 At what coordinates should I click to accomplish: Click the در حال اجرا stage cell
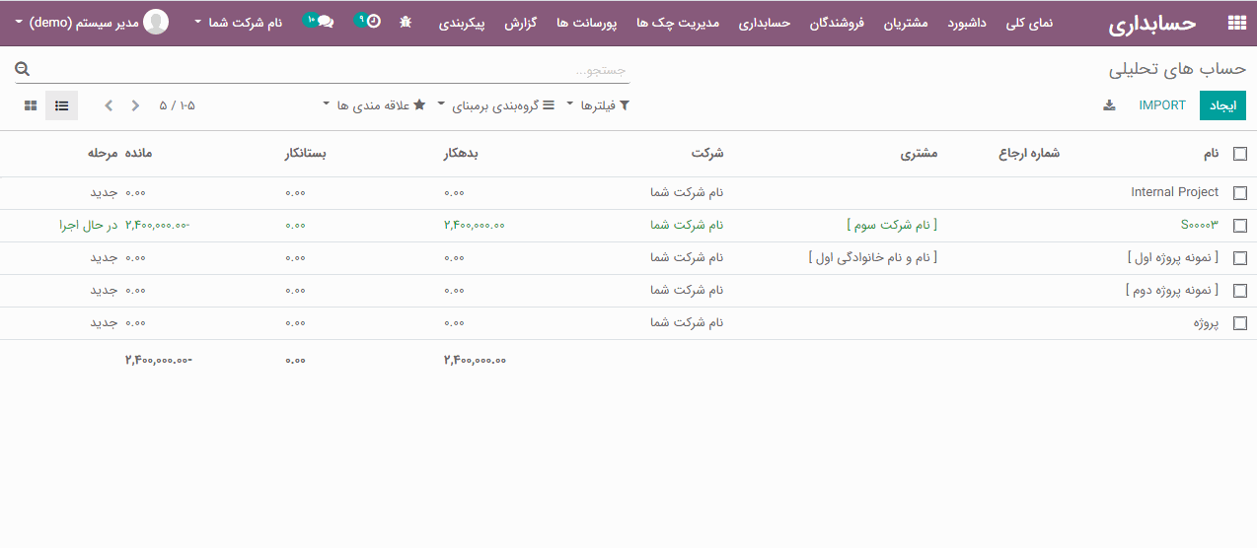pyautogui.click(x=88, y=226)
